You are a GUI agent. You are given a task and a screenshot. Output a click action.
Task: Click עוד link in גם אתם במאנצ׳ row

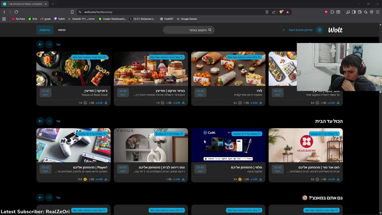click(x=58, y=198)
